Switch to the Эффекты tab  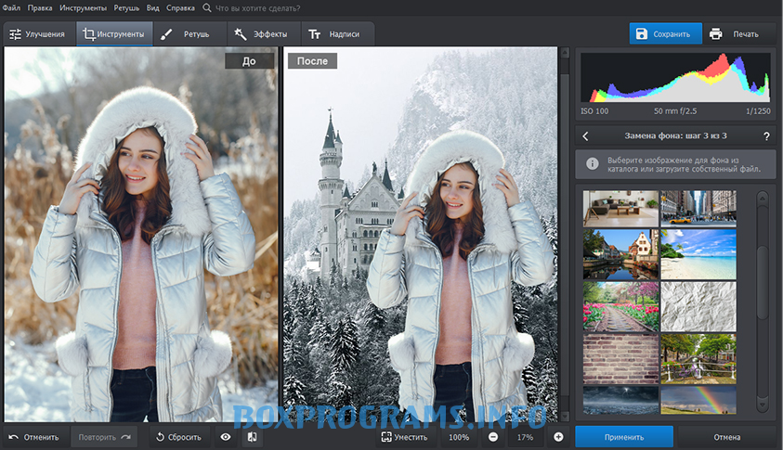pos(264,34)
